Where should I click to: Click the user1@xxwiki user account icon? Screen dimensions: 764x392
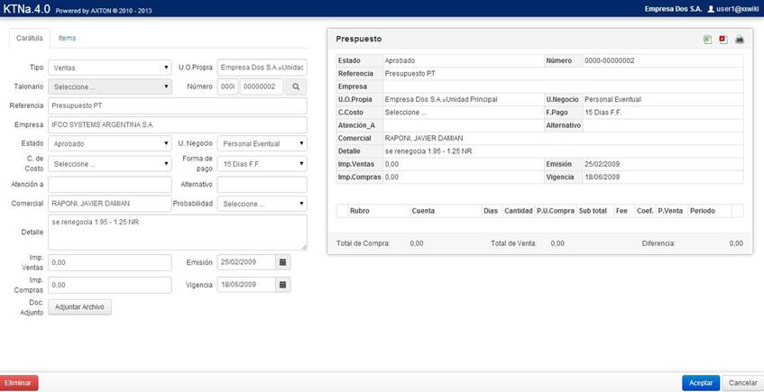point(711,8)
